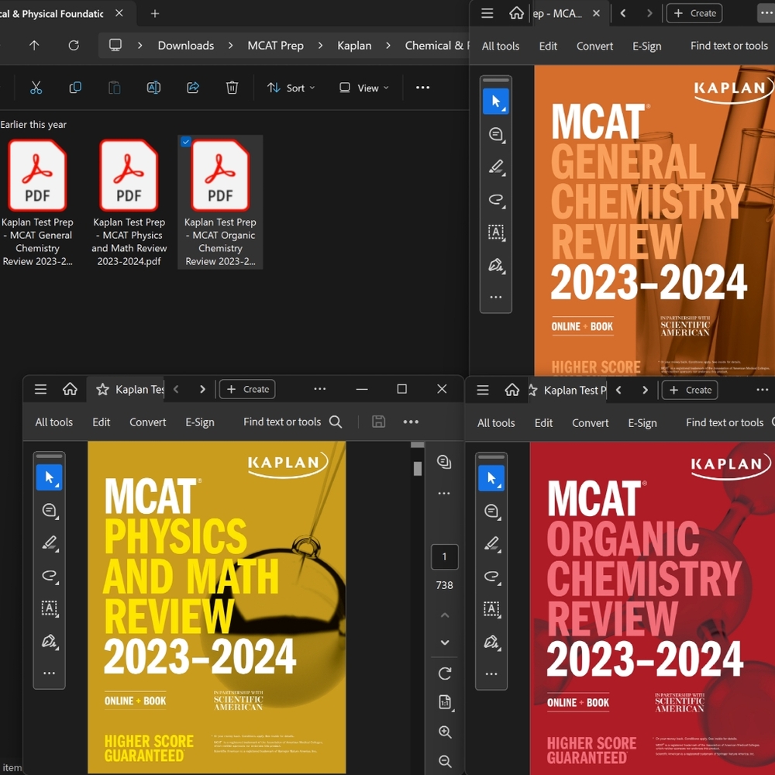Select the highlighter tool in General Chemistry window
Screen dimensions: 775x775
(496, 167)
